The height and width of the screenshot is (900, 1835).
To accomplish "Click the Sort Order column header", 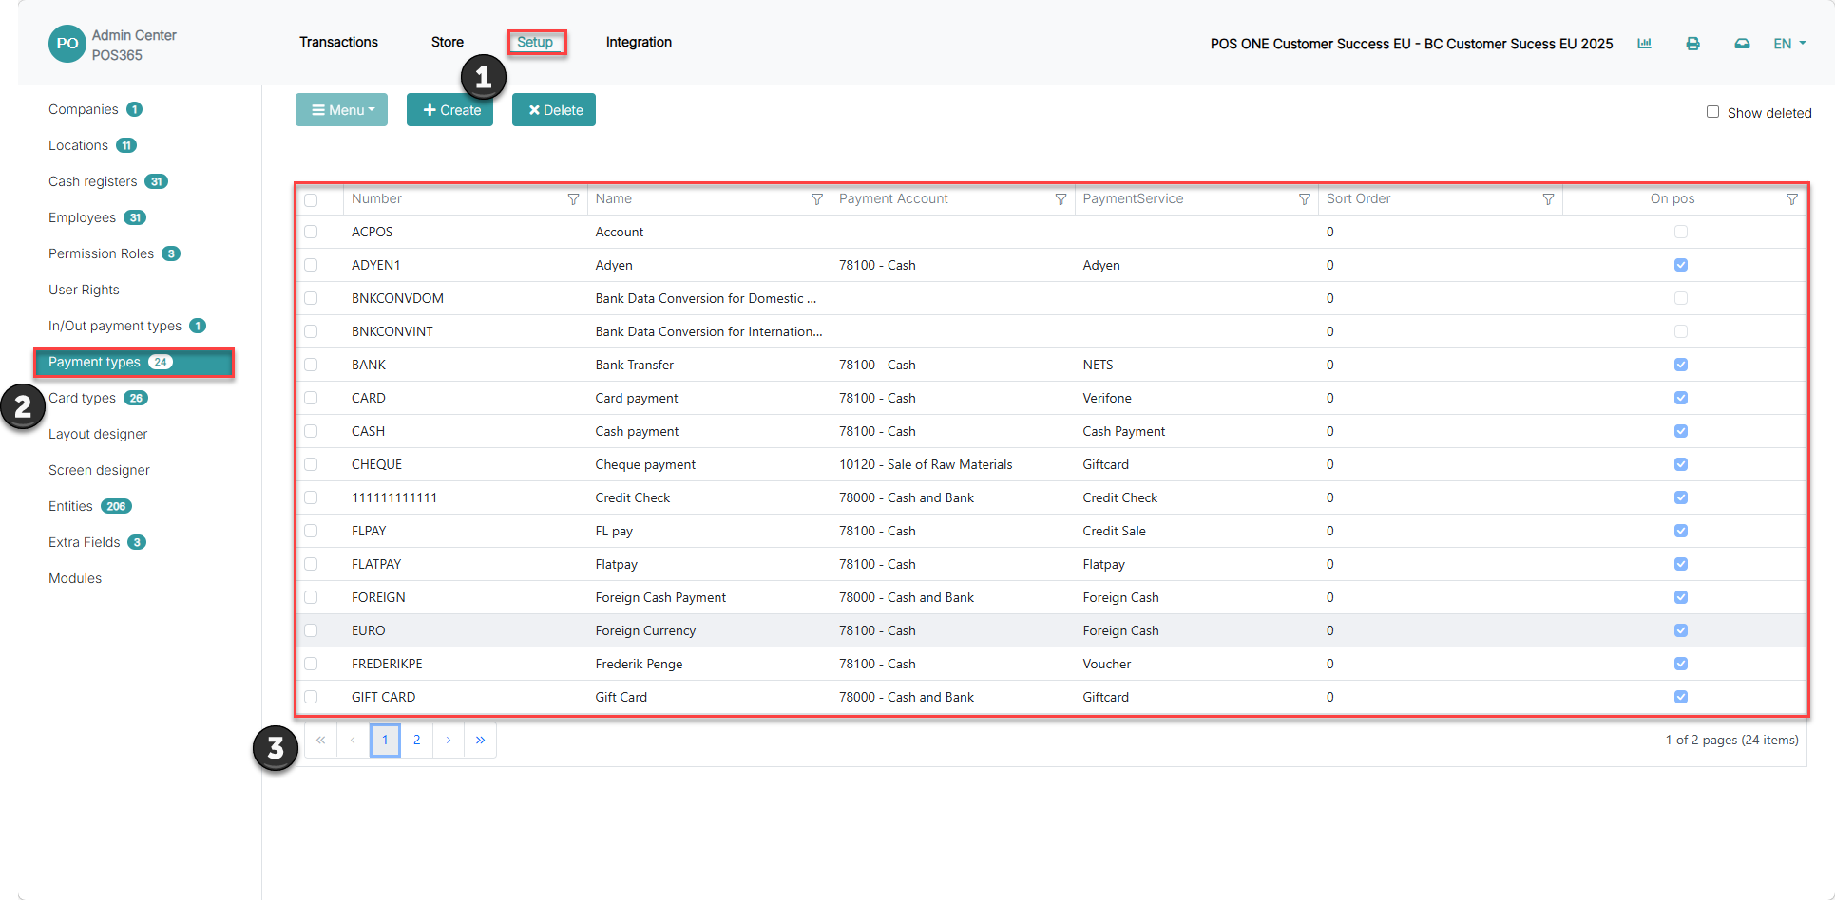I will (x=1358, y=198).
